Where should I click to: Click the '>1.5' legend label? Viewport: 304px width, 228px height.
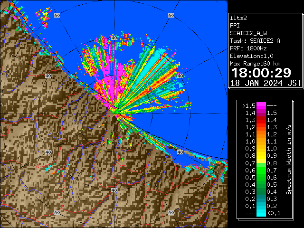(248, 106)
